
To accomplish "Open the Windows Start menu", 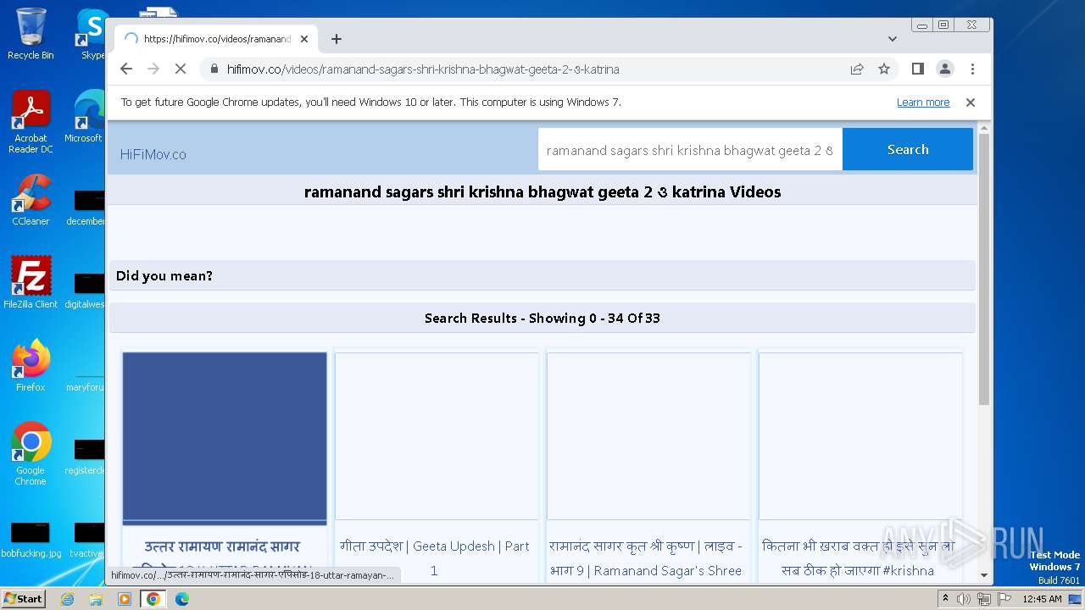I will click(x=23, y=598).
